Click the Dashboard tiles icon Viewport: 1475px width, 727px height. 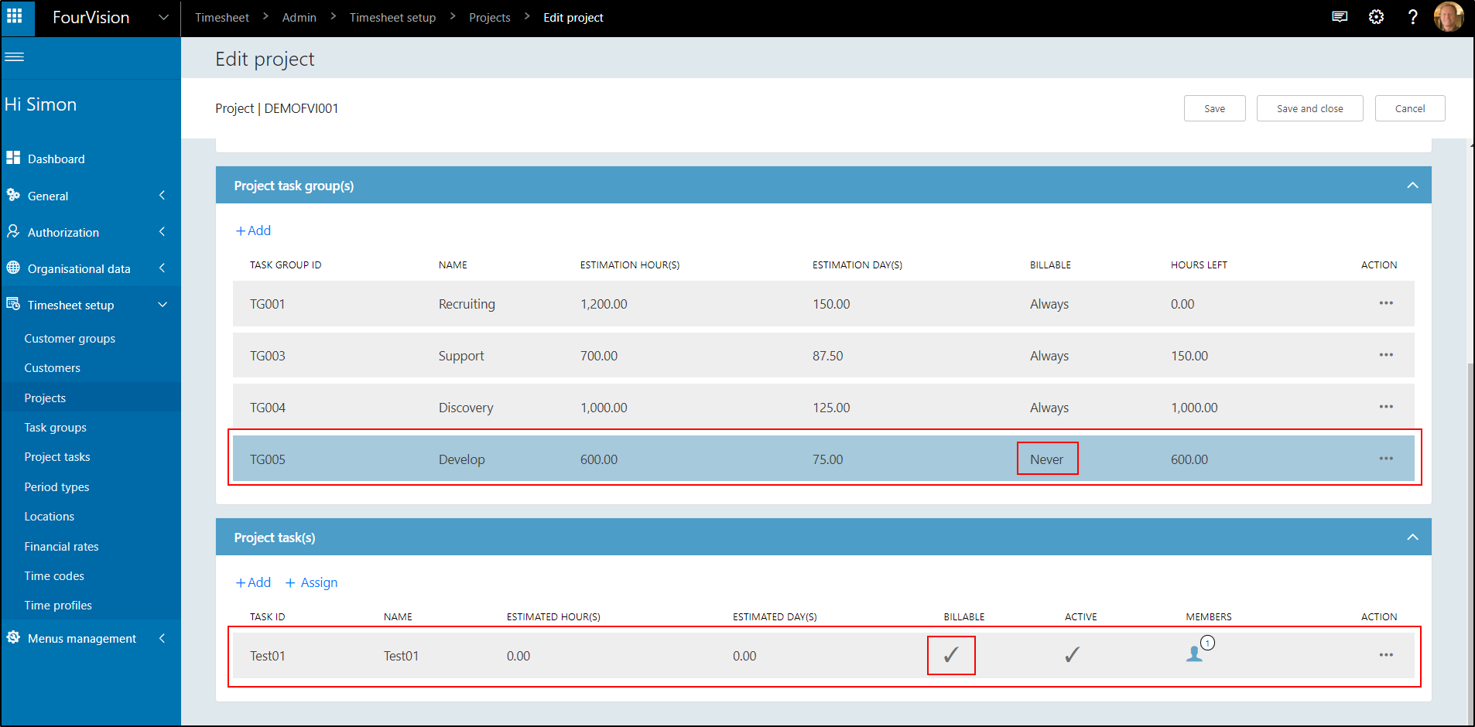[13, 158]
